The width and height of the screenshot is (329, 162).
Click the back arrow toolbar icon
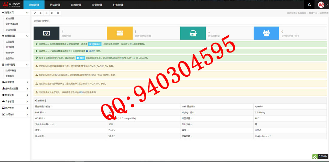[41, 13]
